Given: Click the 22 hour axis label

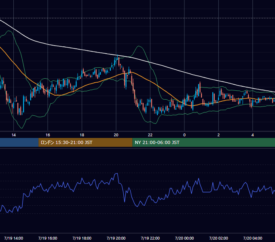Looking at the screenshot, I should click(150, 135).
